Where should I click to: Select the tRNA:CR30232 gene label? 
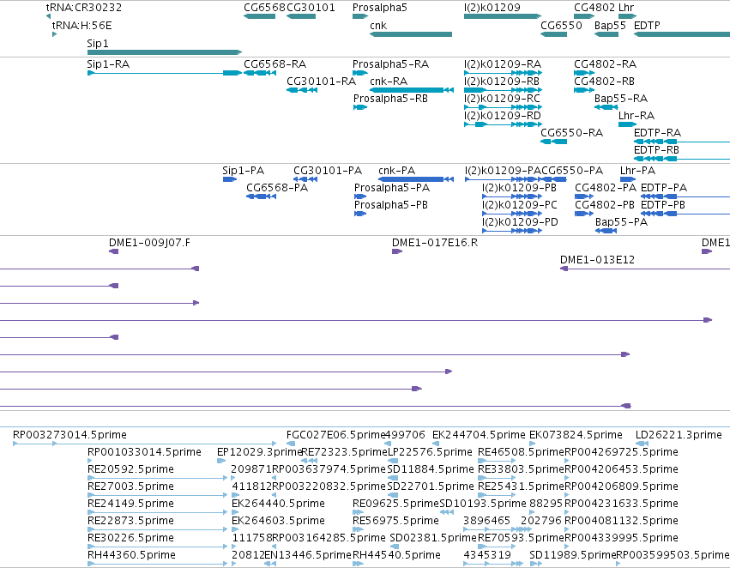[x=84, y=8]
